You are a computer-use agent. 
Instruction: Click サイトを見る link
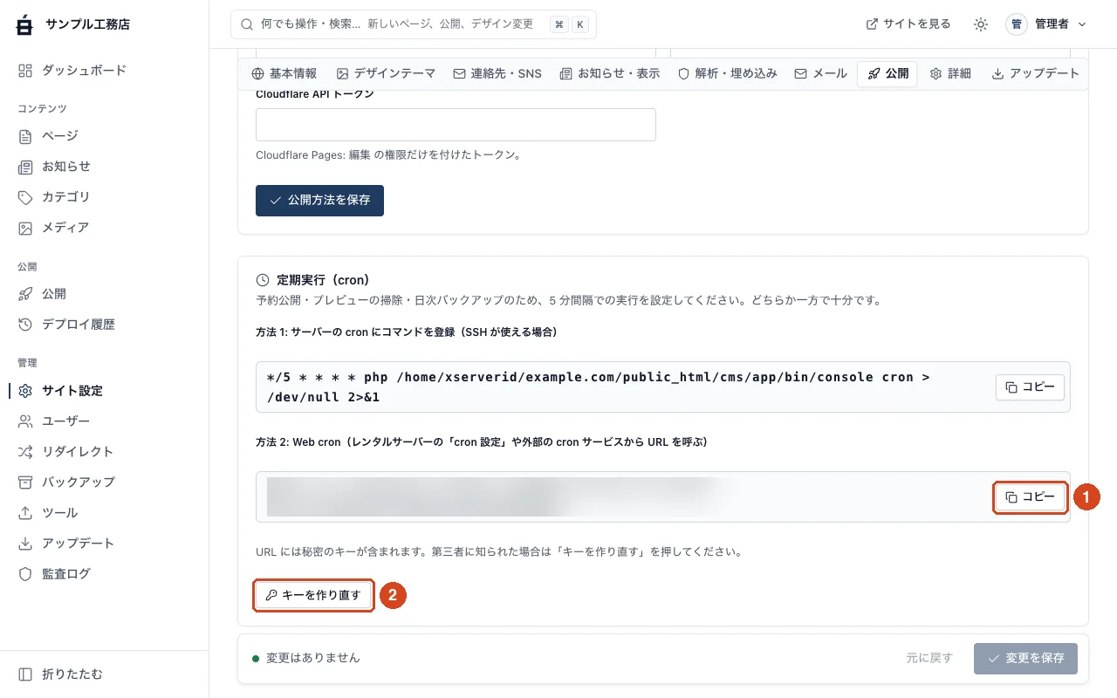pos(908,24)
